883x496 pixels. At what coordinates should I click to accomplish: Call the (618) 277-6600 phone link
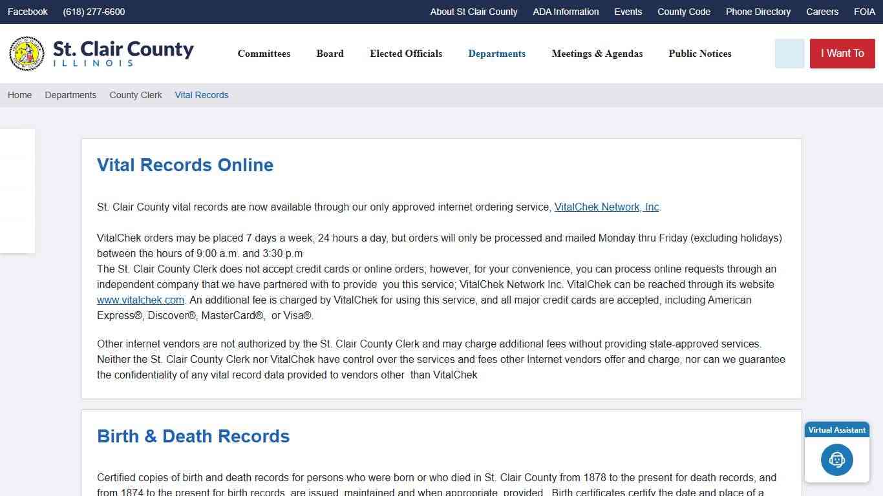[x=93, y=11]
